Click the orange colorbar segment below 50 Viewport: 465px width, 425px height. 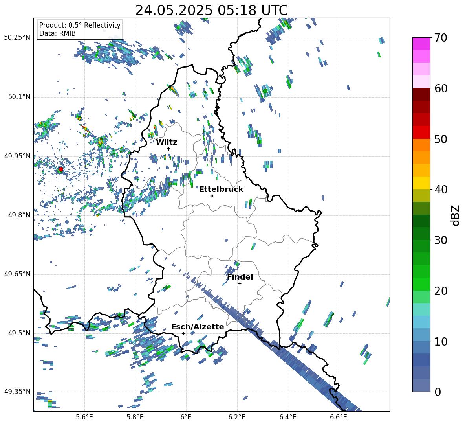[x=421, y=145]
